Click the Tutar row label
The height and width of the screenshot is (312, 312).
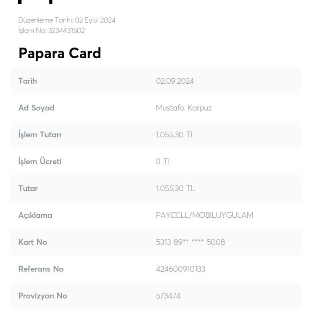coord(28,188)
